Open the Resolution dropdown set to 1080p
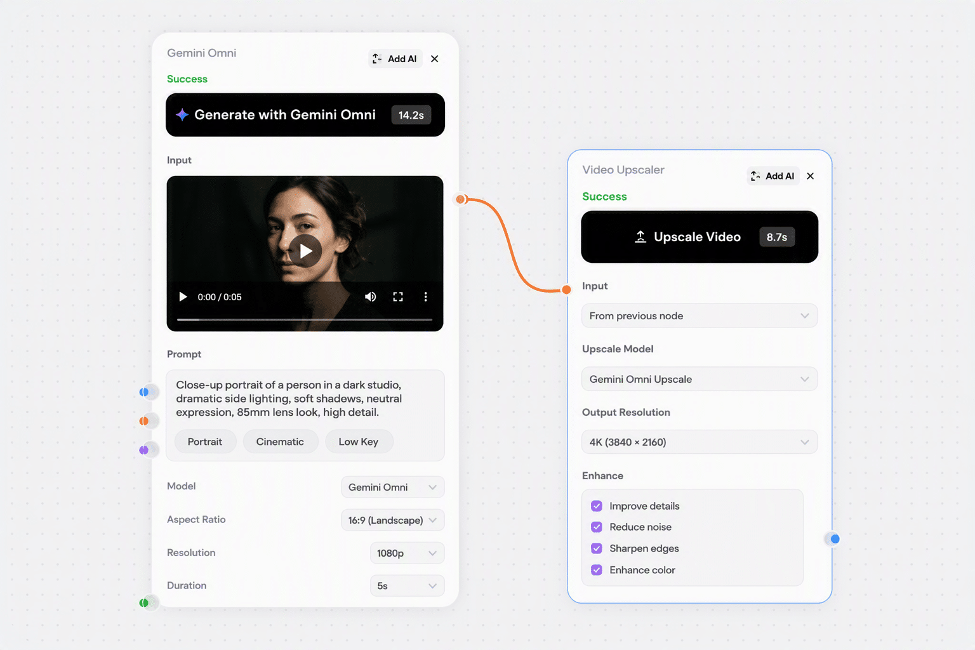The width and height of the screenshot is (975, 650). point(407,553)
